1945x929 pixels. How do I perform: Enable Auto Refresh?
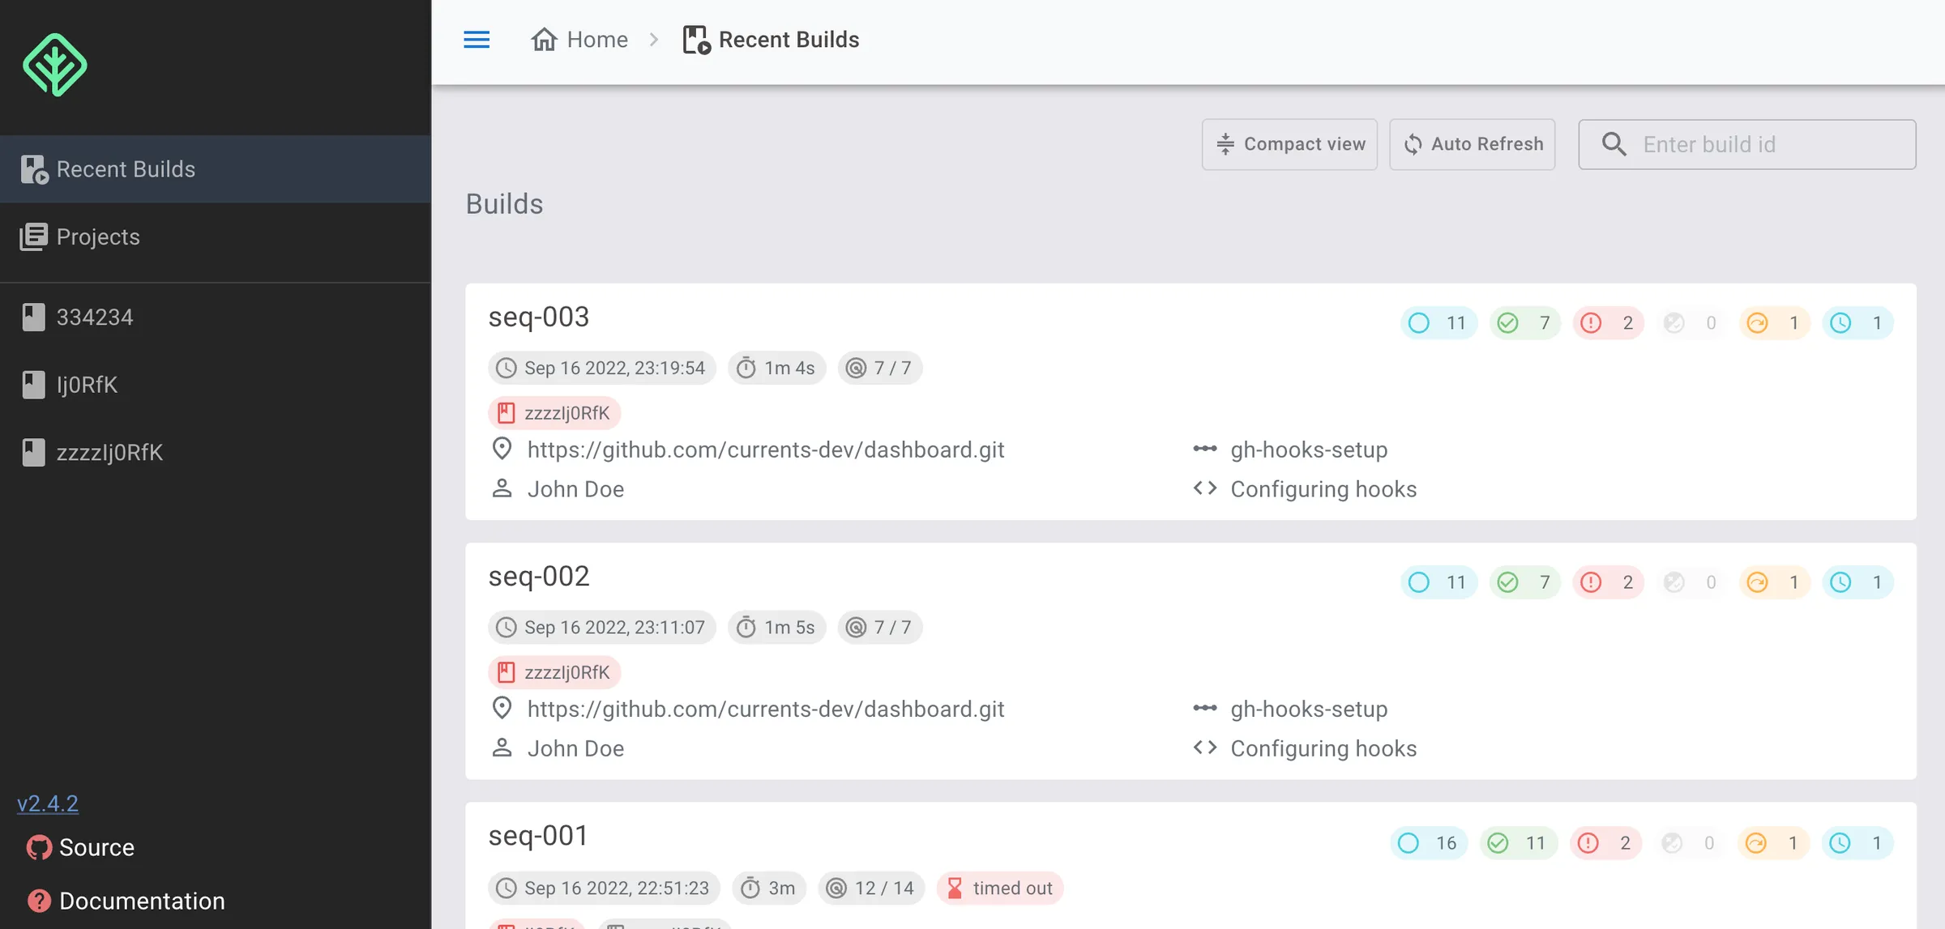1472,144
